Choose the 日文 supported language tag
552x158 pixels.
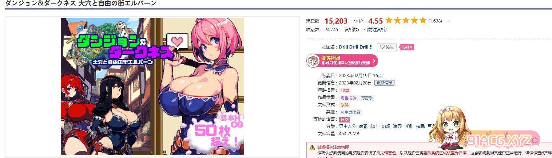[344, 120]
